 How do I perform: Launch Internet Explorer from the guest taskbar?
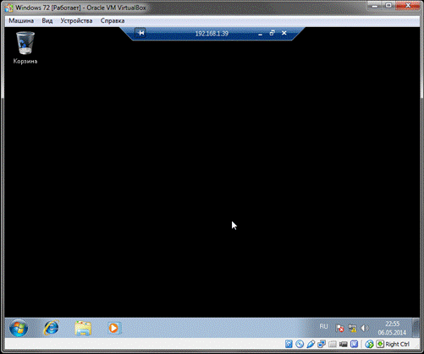pos(52,328)
